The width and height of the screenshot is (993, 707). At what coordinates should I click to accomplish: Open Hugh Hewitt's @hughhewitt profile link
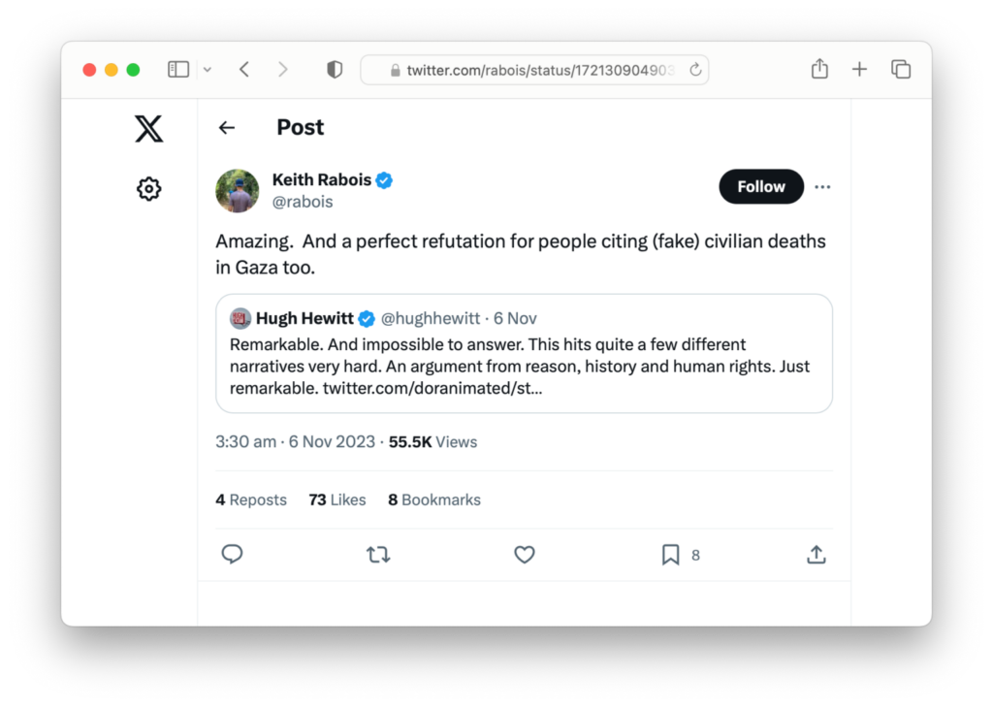click(x=430, y=318)
